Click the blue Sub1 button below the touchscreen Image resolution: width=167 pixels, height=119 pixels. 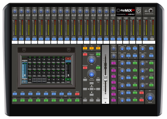click(23, 94)
